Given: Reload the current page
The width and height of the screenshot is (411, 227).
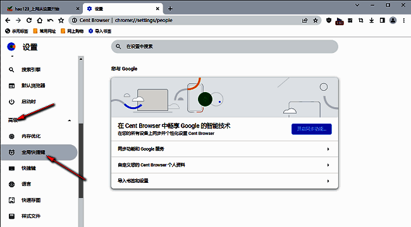Looking at the screenshot, I should (x=29, y=20).
